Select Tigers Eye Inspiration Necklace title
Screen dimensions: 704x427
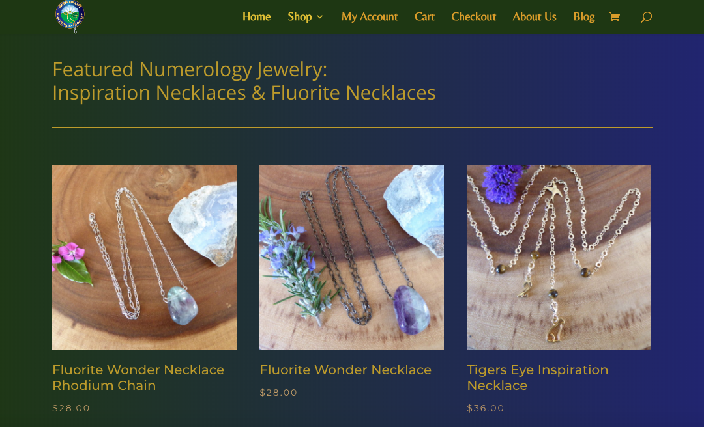[x=537, y=378]
